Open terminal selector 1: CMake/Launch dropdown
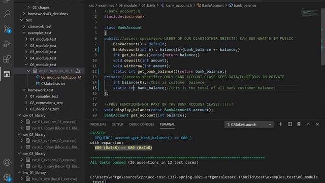325x183 pixels. [249, 124]
